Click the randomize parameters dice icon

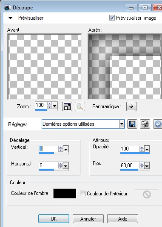click(145, 124)
